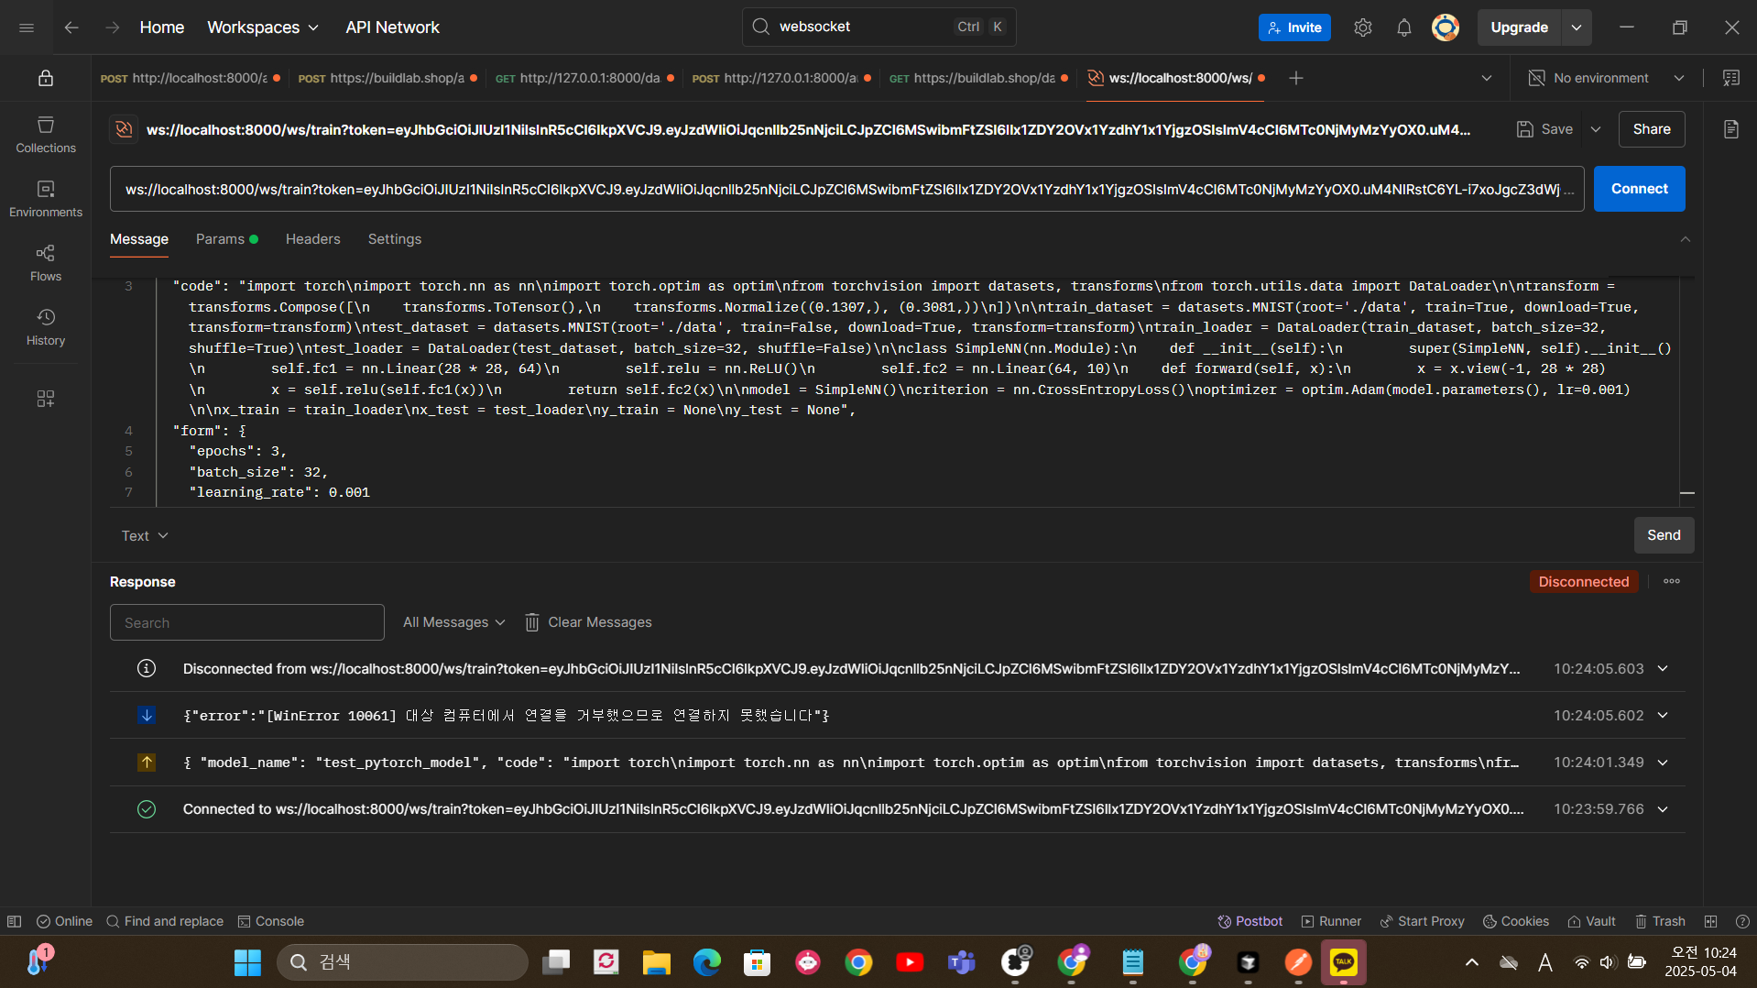The height and width of the screenshot is (988, 1757).
Task: Click the Send button
Action: tap(1664, 535)
